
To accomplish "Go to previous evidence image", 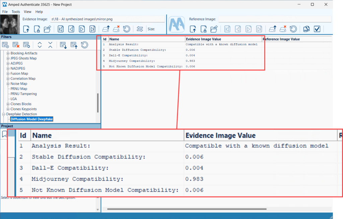I will (71, 29).
